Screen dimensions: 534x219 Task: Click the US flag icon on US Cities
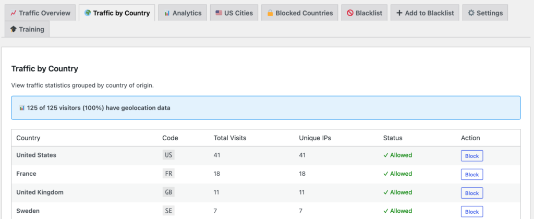(219, 13)
